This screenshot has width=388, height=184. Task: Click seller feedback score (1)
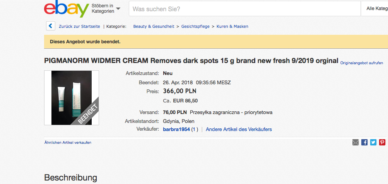click(x=195, y=129)
